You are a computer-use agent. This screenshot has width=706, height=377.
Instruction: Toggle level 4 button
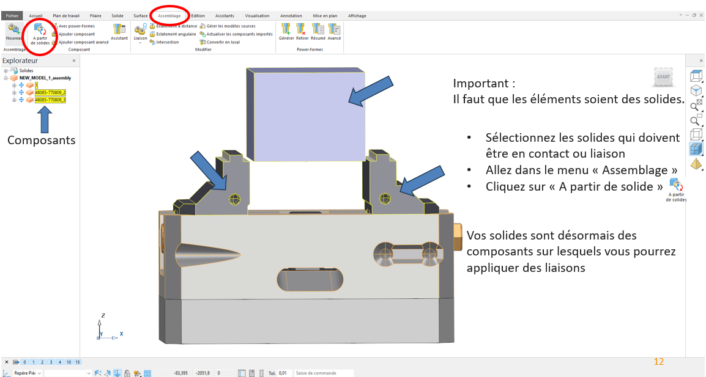tap(59, 362)
